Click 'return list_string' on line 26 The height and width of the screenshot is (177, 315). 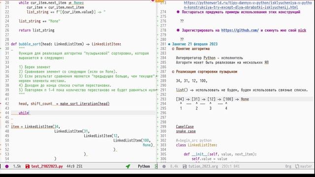[36, 30]
